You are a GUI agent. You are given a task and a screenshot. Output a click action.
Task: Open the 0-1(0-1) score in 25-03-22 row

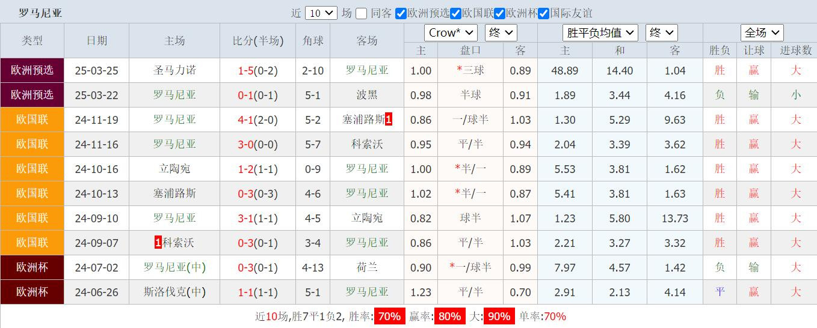tap(257, 95)
